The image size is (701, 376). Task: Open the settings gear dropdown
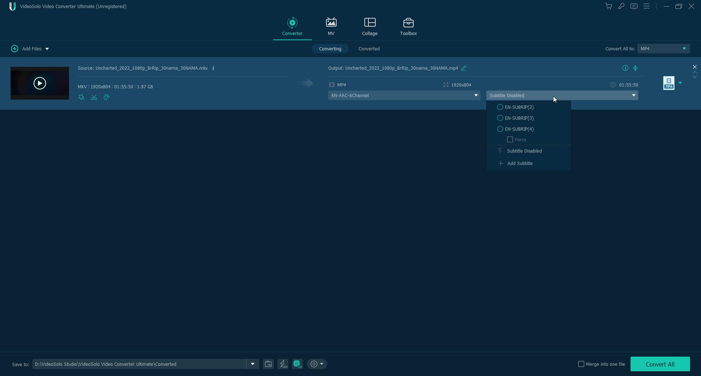[317, 364]
